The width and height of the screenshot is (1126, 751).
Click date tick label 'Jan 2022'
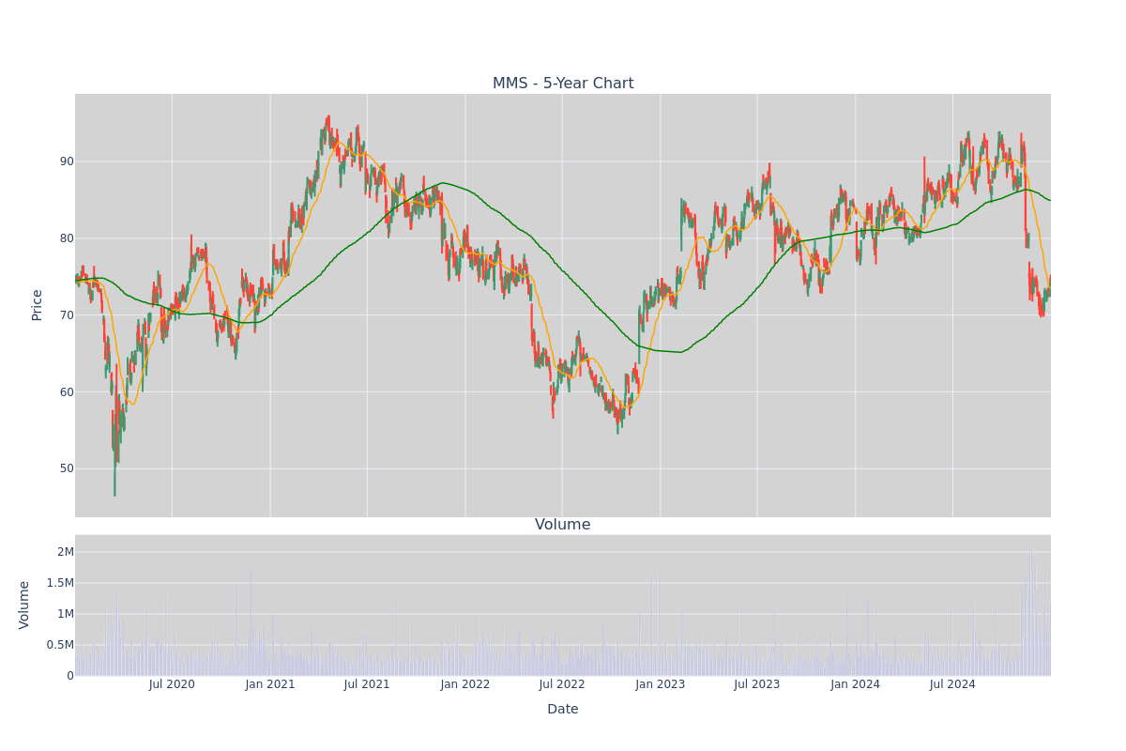[x=465, y=684]
